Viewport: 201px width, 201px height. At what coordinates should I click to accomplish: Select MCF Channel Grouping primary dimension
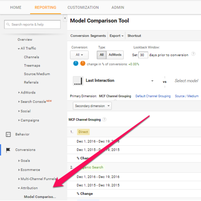pyautogui.click(x=115, y=96)
